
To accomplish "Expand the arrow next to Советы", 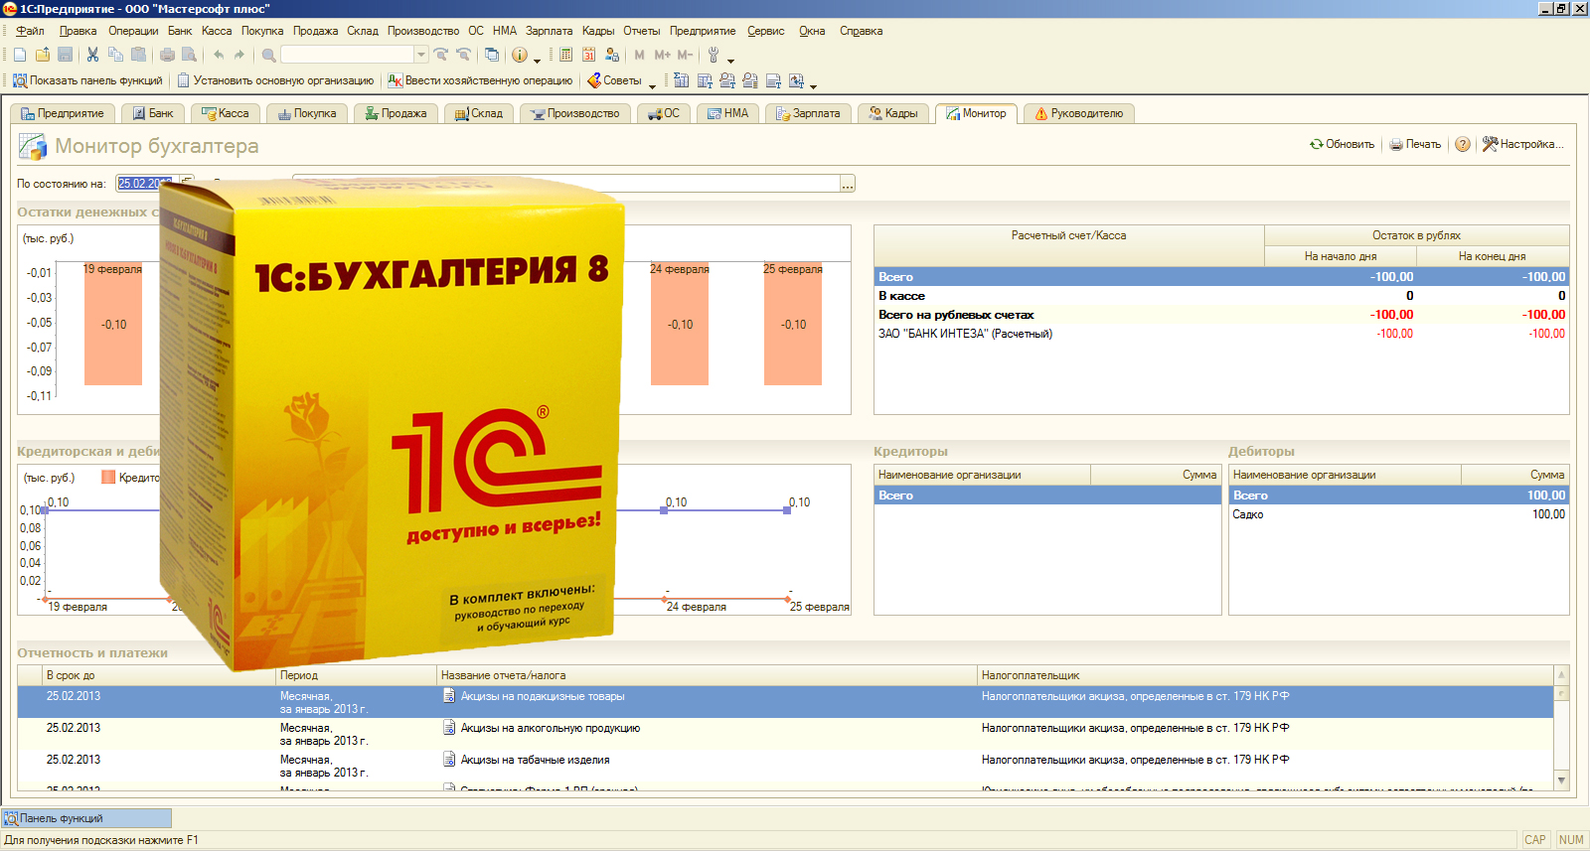I will click(x=652, y=85).
